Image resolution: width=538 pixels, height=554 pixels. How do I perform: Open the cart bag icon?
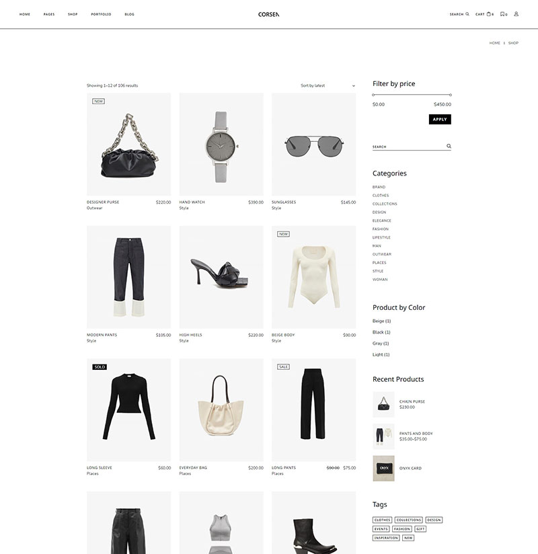[489, 14]
